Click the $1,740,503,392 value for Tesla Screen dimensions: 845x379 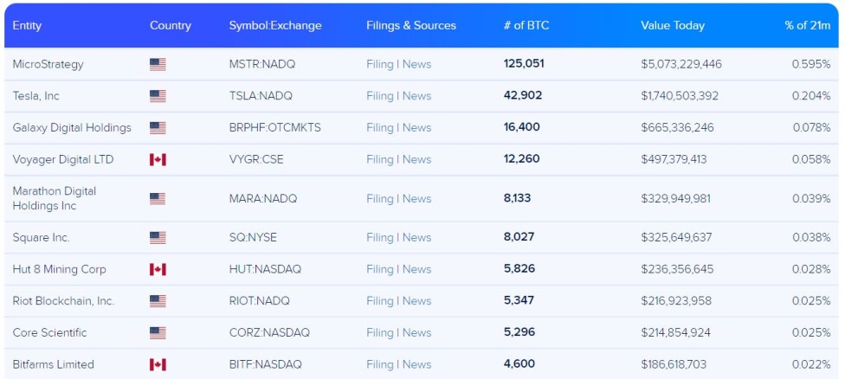pyautogui.click(x=680, y=96)
